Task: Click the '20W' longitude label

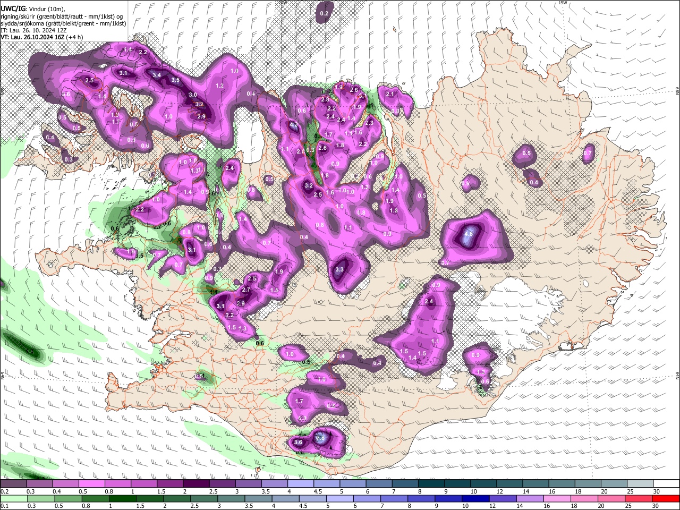Action: click(283, 3)
